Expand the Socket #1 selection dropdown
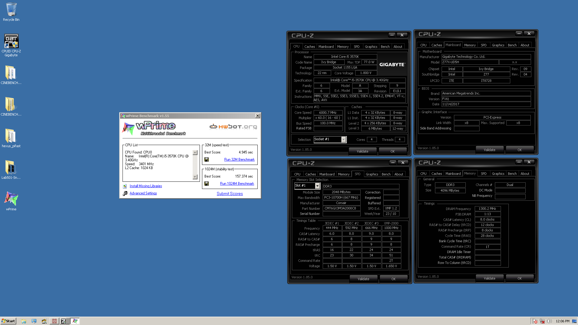This screenshot has width=578, height=325. [x=343, y=139]
